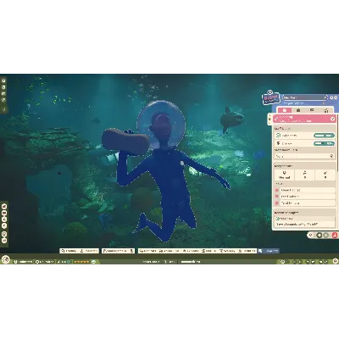Click the dark round camera button below the staff panel

tap(320, 235)
